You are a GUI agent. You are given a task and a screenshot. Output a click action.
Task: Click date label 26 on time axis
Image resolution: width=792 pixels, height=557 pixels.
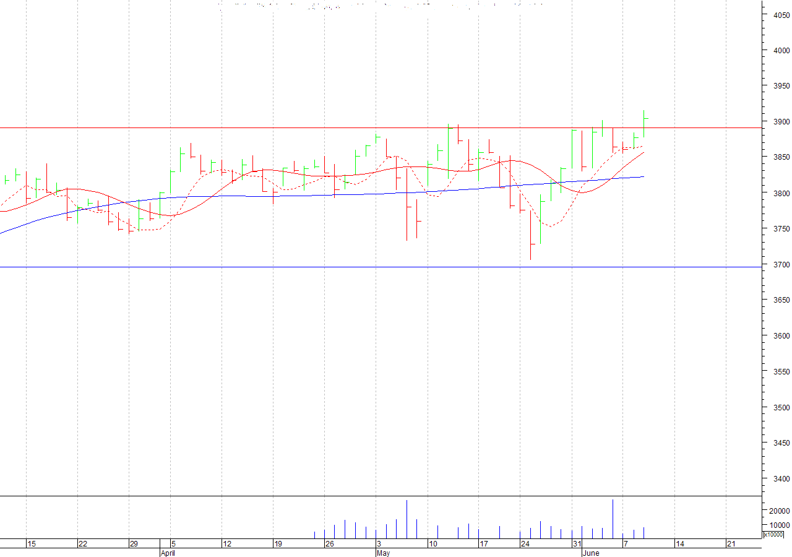[330, 544]
